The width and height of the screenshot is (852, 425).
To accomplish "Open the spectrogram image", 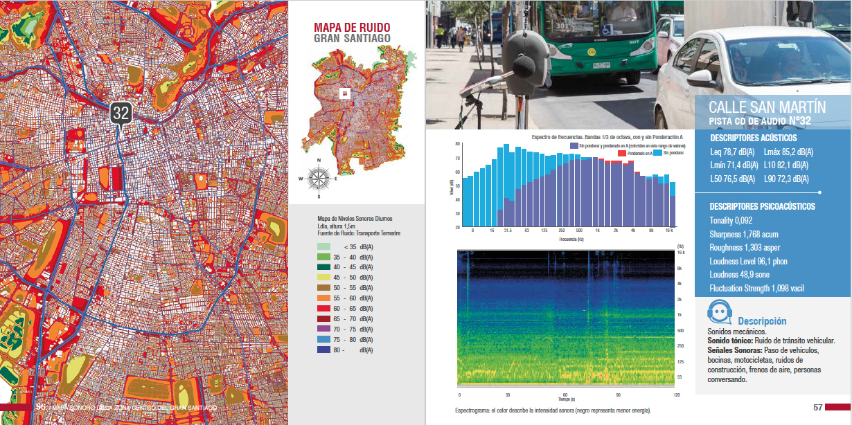I will [565, 317].
